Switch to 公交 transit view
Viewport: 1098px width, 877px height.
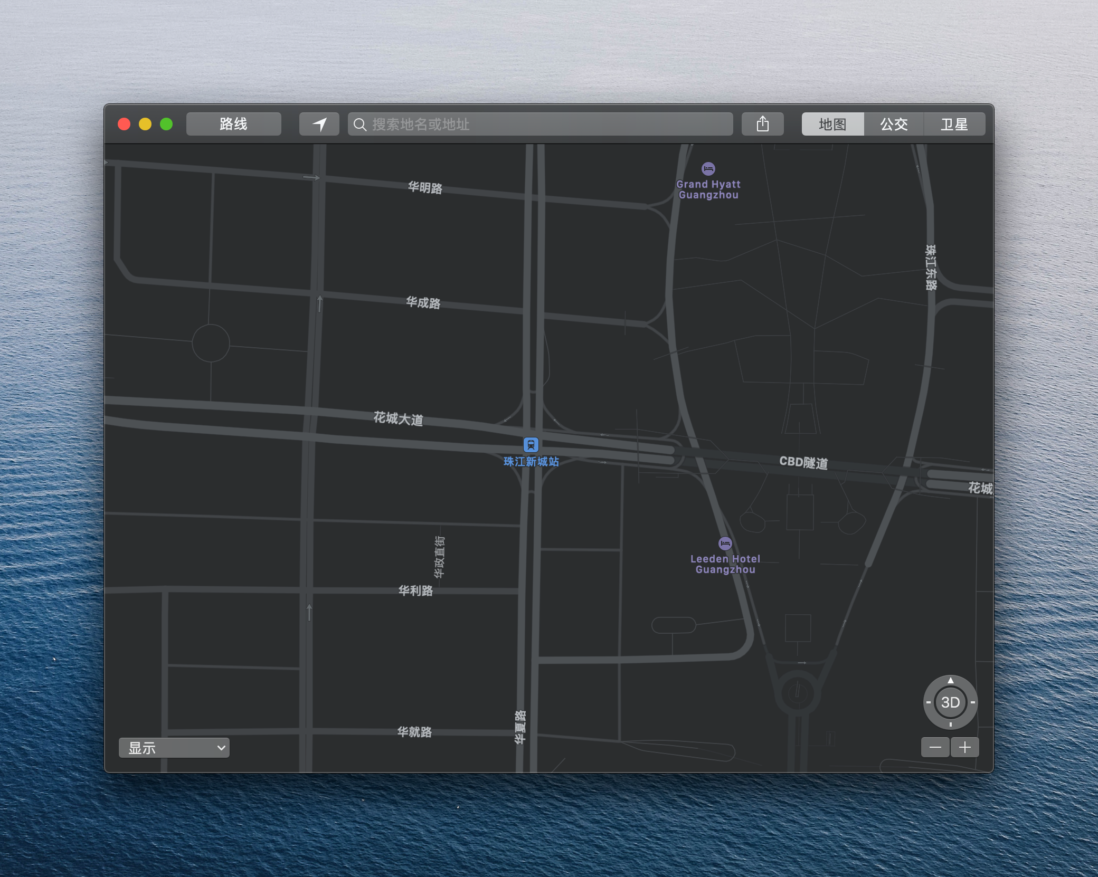pos(894,124)
